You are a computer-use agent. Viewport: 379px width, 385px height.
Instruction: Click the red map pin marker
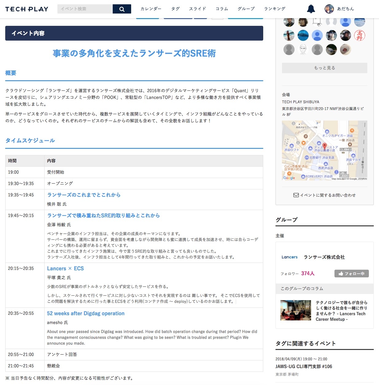pos(325,146)
